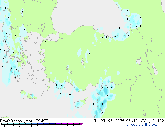Click the '40' legend scale label
Screen dimensions: 165x127
[68, 126]
